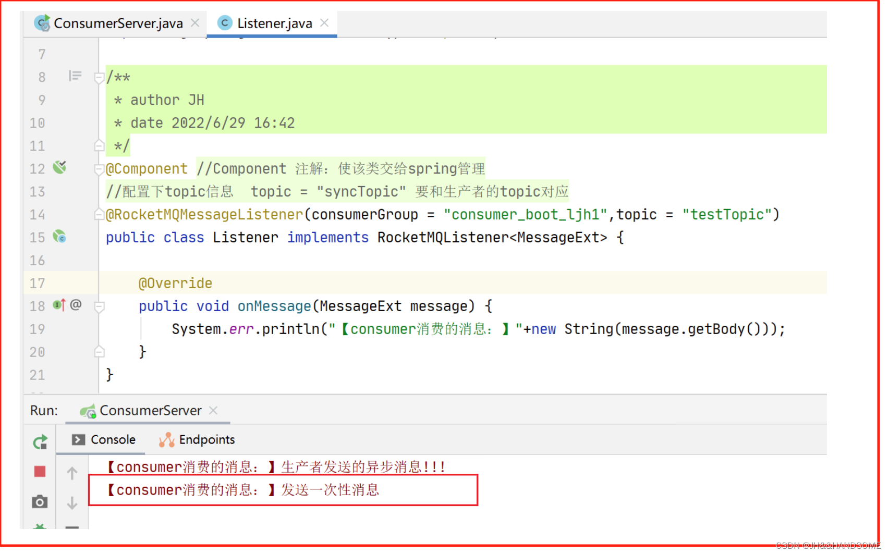The height and width of the screenshot is (554, 889).
Task: Open the Console tab in Run panel
Action: [104, 439]
